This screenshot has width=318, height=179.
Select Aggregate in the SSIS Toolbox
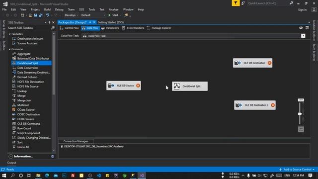(24, 54)
